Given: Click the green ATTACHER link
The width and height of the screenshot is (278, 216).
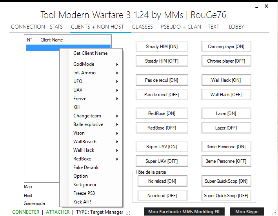Looking at the screenshot, I should (58, 212).
